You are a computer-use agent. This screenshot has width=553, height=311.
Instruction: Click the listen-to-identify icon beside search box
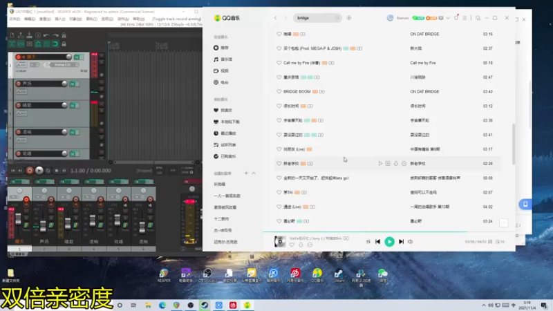pos(349,18)
